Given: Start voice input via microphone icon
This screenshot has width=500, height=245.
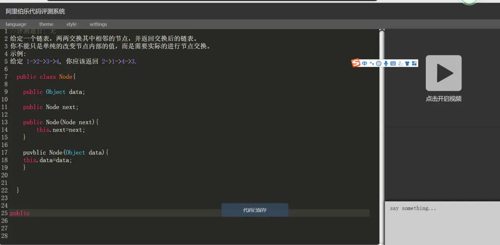Looking at the screenshot, I should click(386, 63).
